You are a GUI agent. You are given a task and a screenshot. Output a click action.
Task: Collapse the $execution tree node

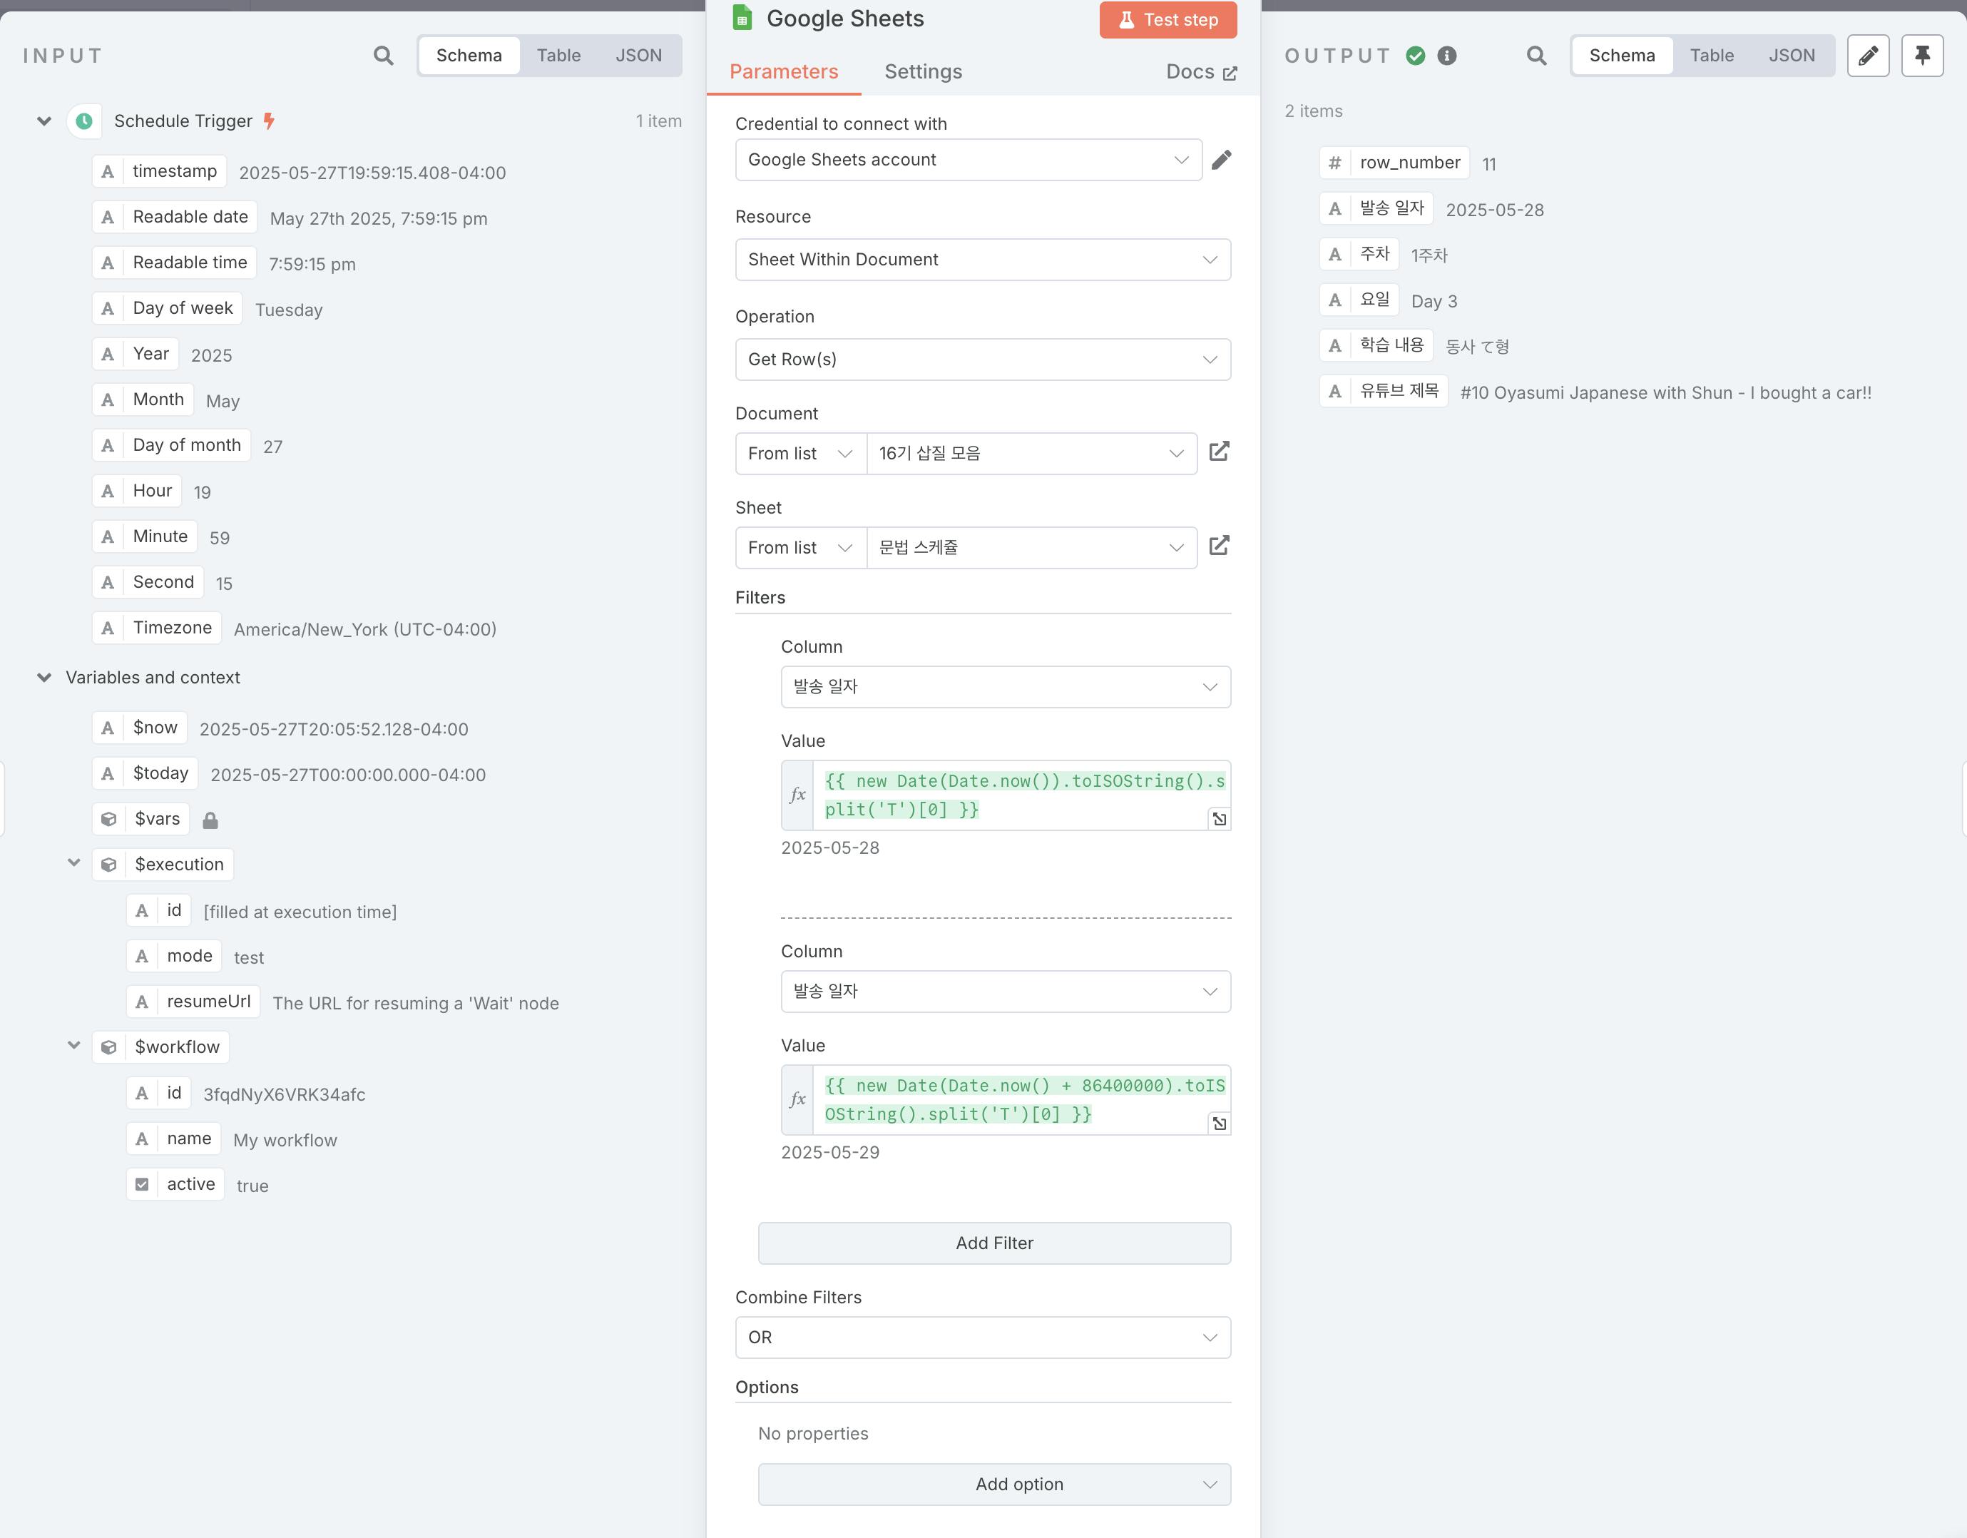click(x=74, y=863)
